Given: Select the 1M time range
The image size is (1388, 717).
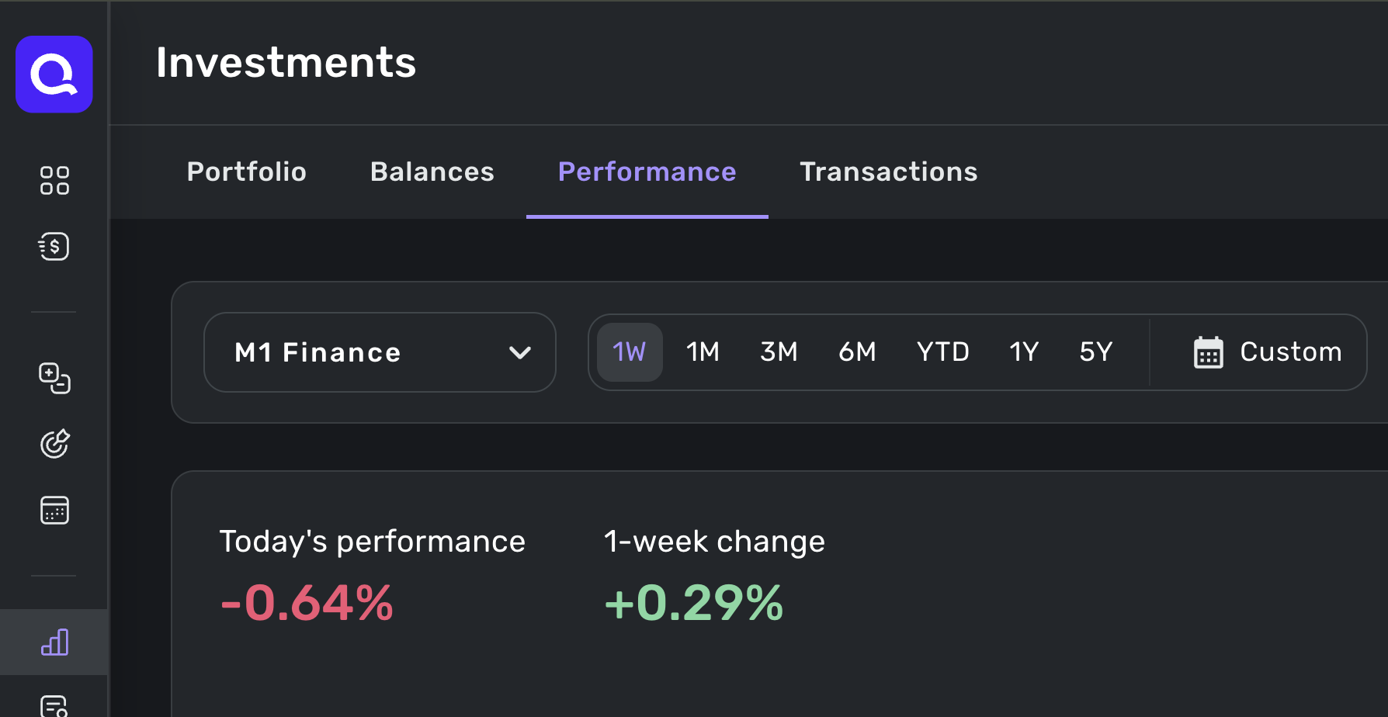Looking at the screenshot, I should [x=703, y=352].
